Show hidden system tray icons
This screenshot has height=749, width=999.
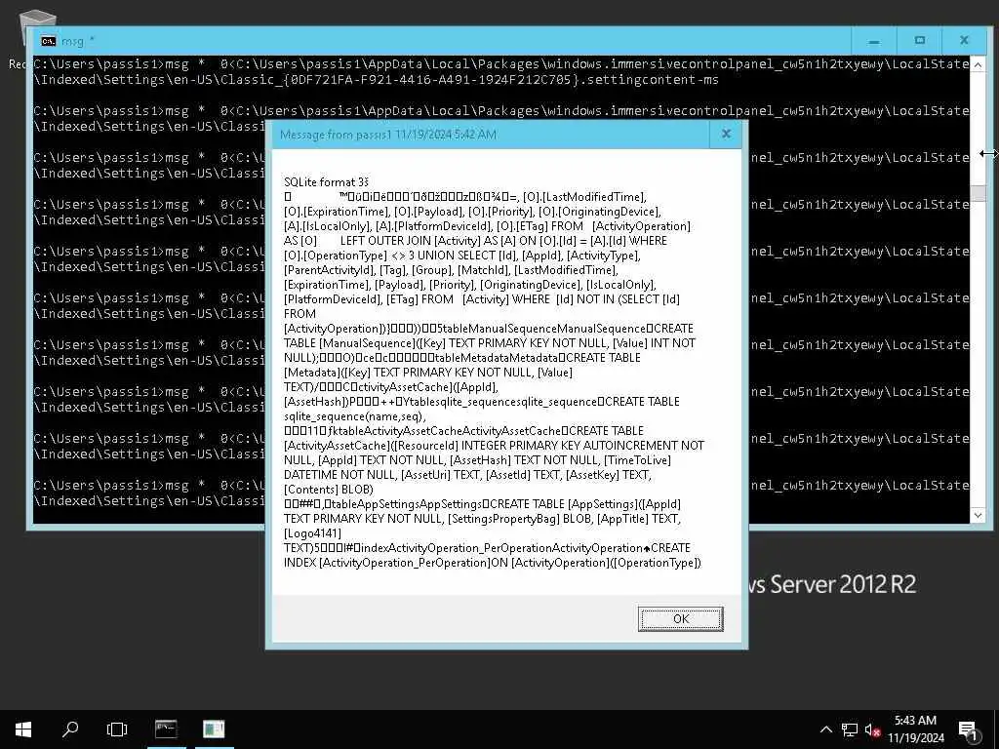tap(825, 729)
